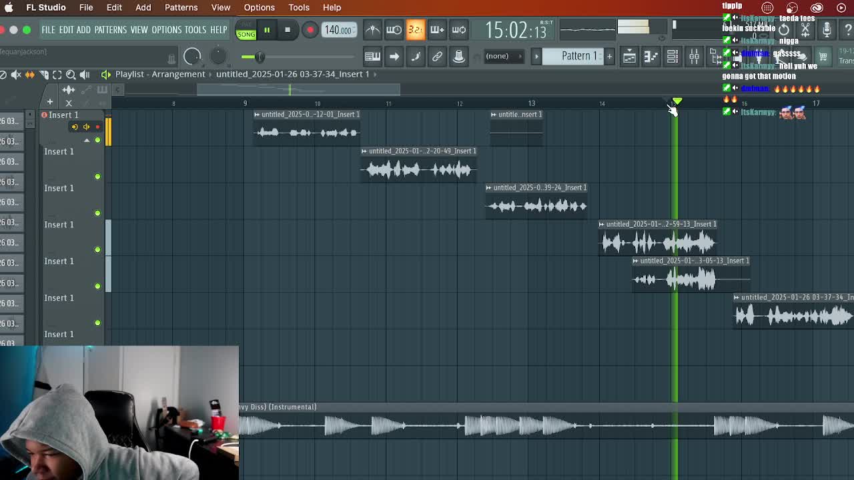Open clip menu of ..2-20-49_Insert 1 clip
Viewport: 854px width, 480px height.
pyautogui.click(x=365, y=151)
